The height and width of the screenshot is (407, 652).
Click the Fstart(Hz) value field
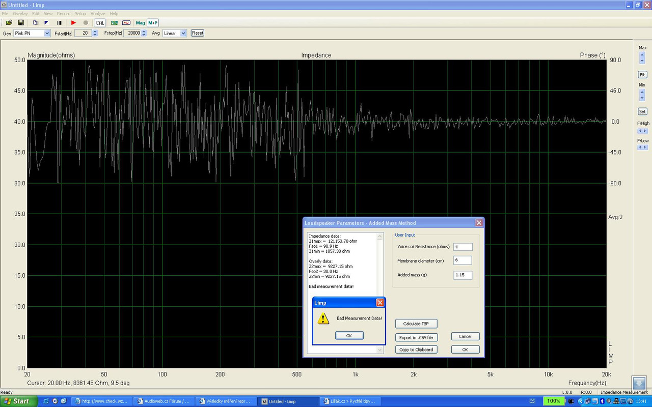tap(84, 33)
